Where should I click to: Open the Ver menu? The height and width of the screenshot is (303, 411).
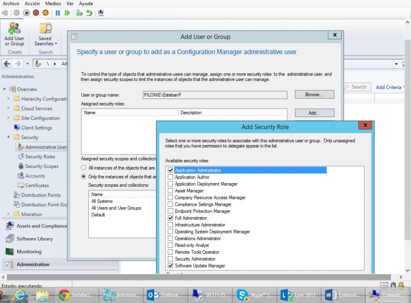click(x=70, y=3)
